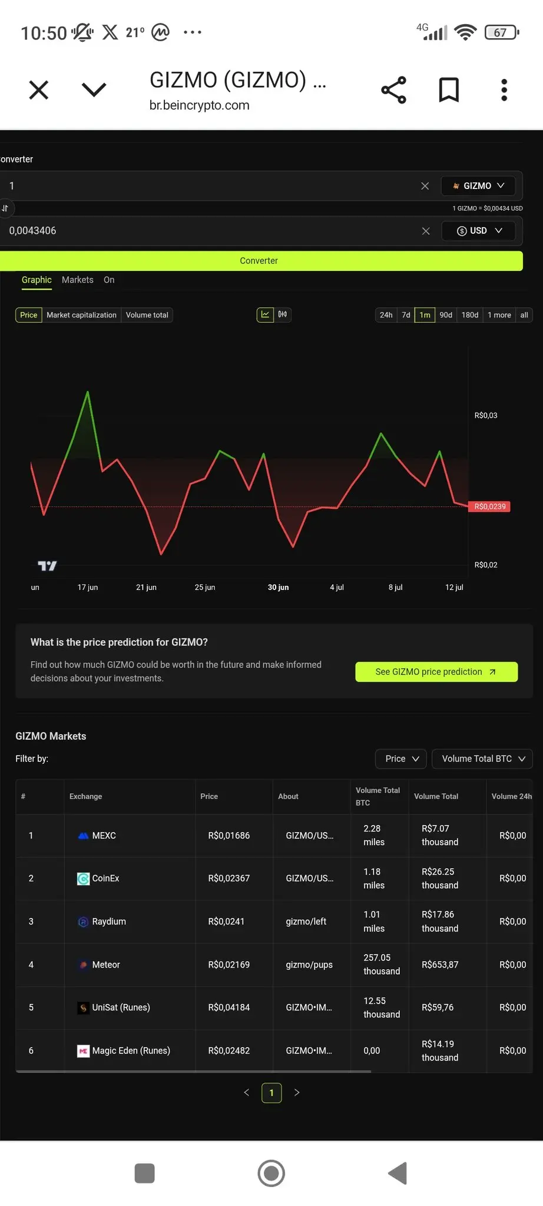Click the Raydium exchange logo icon
The height and width of the screenshot is (1206, 543).
pos(84,922)
